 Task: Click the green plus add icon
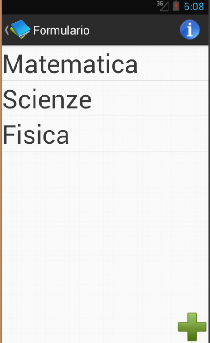[x=192, y=326]
